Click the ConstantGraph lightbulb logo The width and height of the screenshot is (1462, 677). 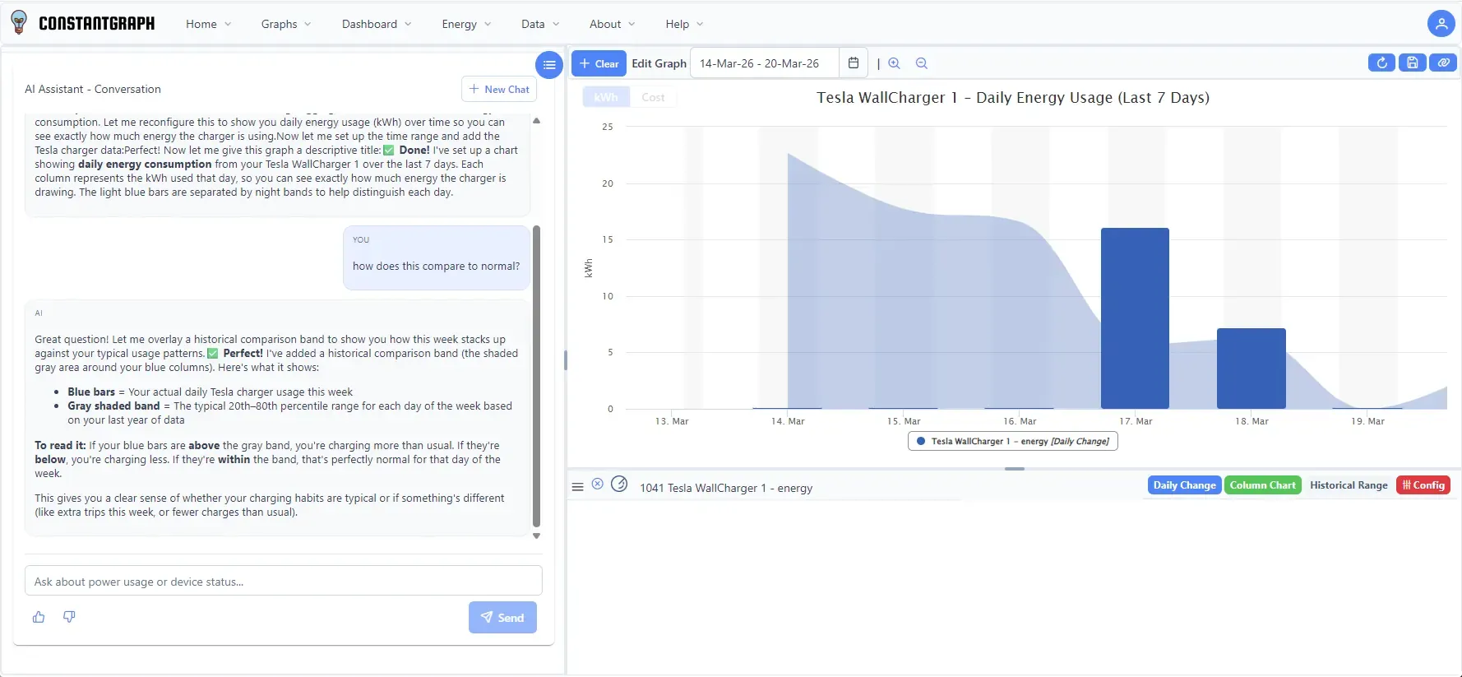(19, 23)
